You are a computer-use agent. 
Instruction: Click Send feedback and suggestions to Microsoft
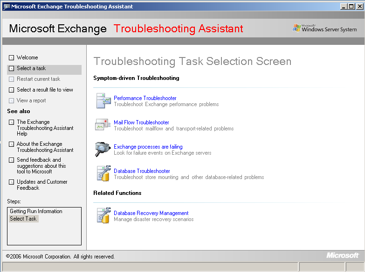tap(41, 165)
